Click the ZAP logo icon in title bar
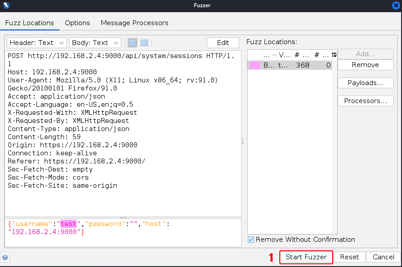The image size is (402, 267). tap(5, 5)
